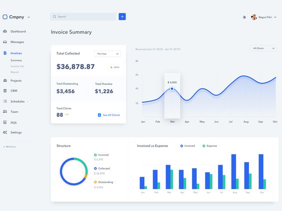282x211 pixels.
Task: Open Dashboard in the sidebar
Action: click(x=18, y=31)
